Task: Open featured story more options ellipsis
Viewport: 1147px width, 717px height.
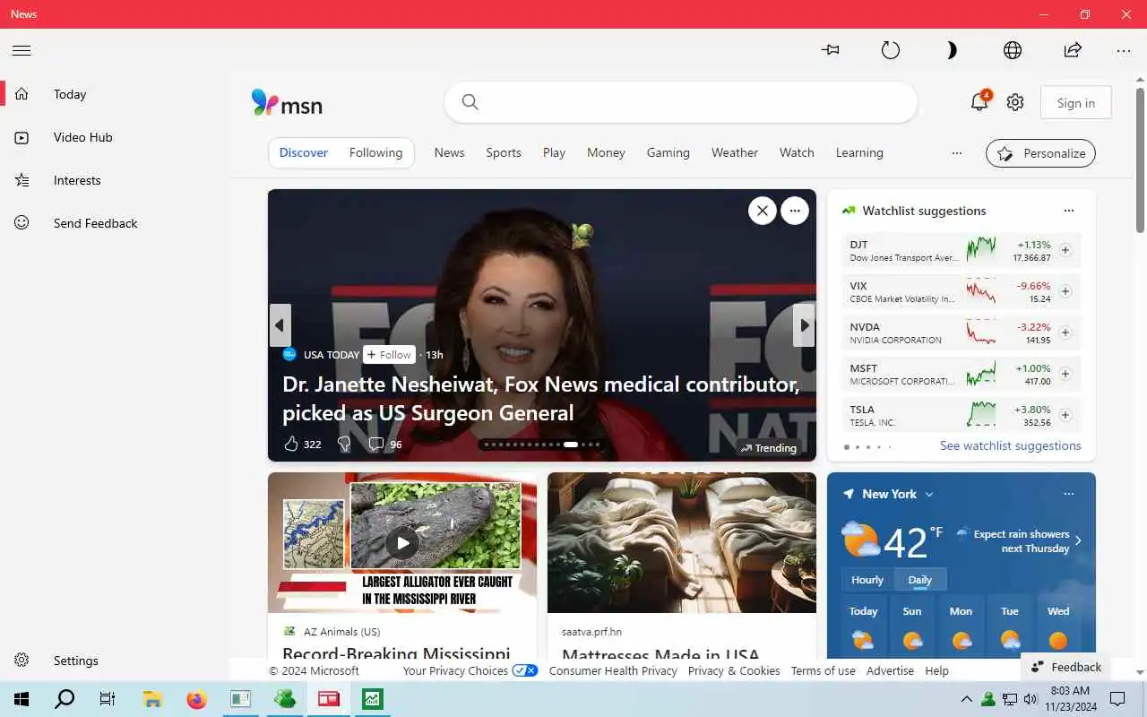Action: [795, 211]
